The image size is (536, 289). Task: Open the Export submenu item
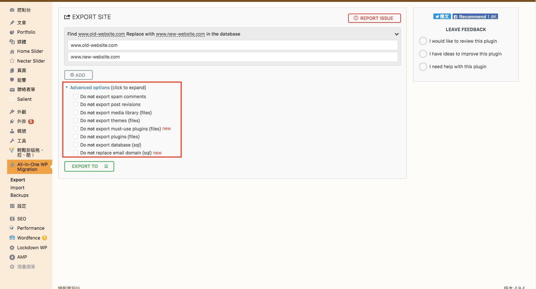tap(18, 180)
